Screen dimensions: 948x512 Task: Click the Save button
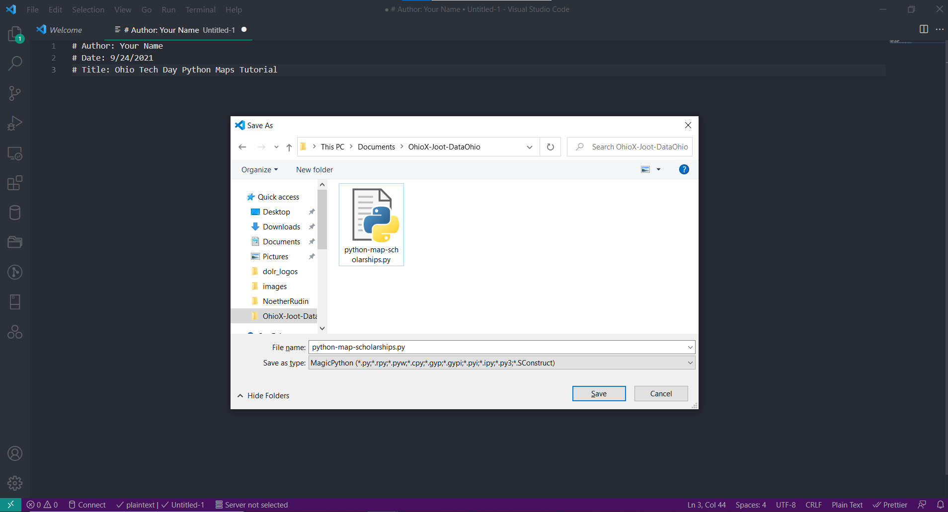599,394
